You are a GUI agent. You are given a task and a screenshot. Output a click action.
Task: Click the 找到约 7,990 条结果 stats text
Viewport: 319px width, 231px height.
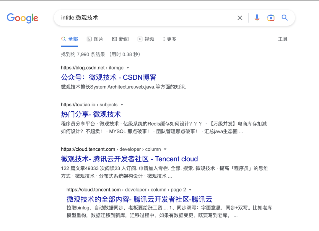[83, 54]
